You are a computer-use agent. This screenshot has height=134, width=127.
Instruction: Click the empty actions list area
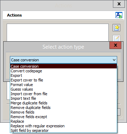pyautogui.click(x=58, y=32)
